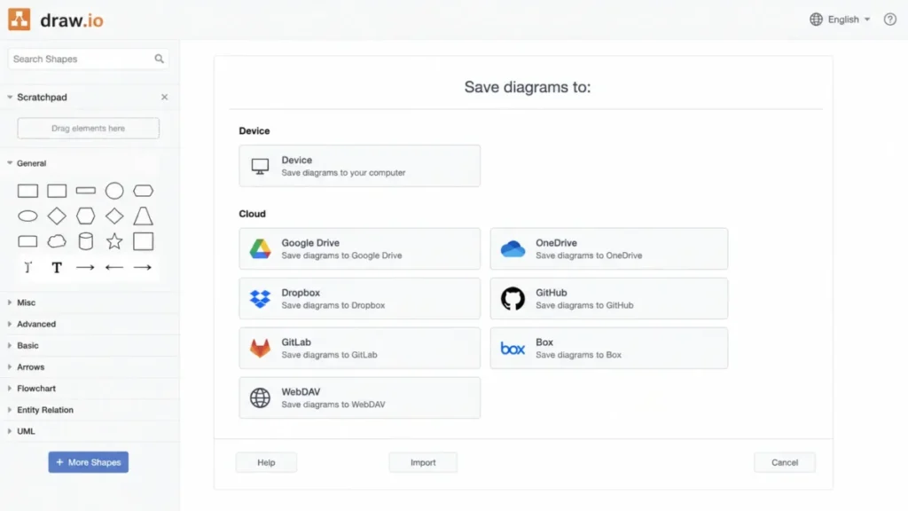Choose Dropbox as storage
The image size is (908, 511).
pos(360,298)
